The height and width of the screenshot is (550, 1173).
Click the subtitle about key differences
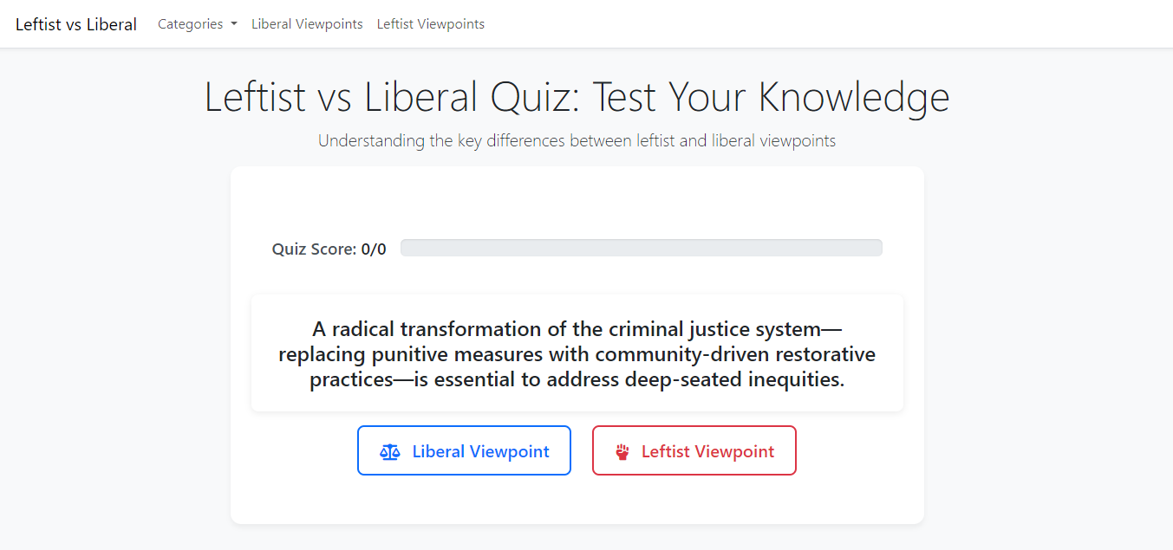pos(577,140)
